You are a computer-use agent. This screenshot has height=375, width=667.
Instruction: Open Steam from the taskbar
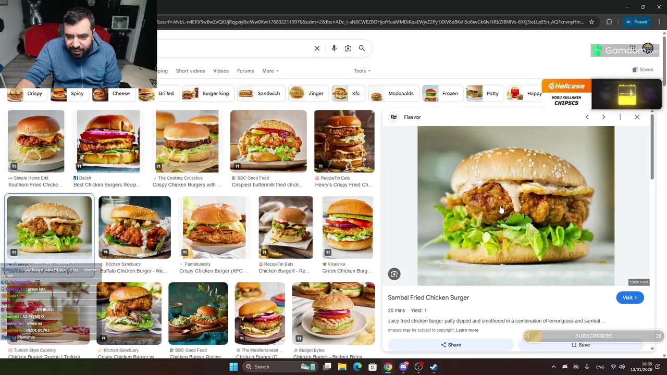434,367
